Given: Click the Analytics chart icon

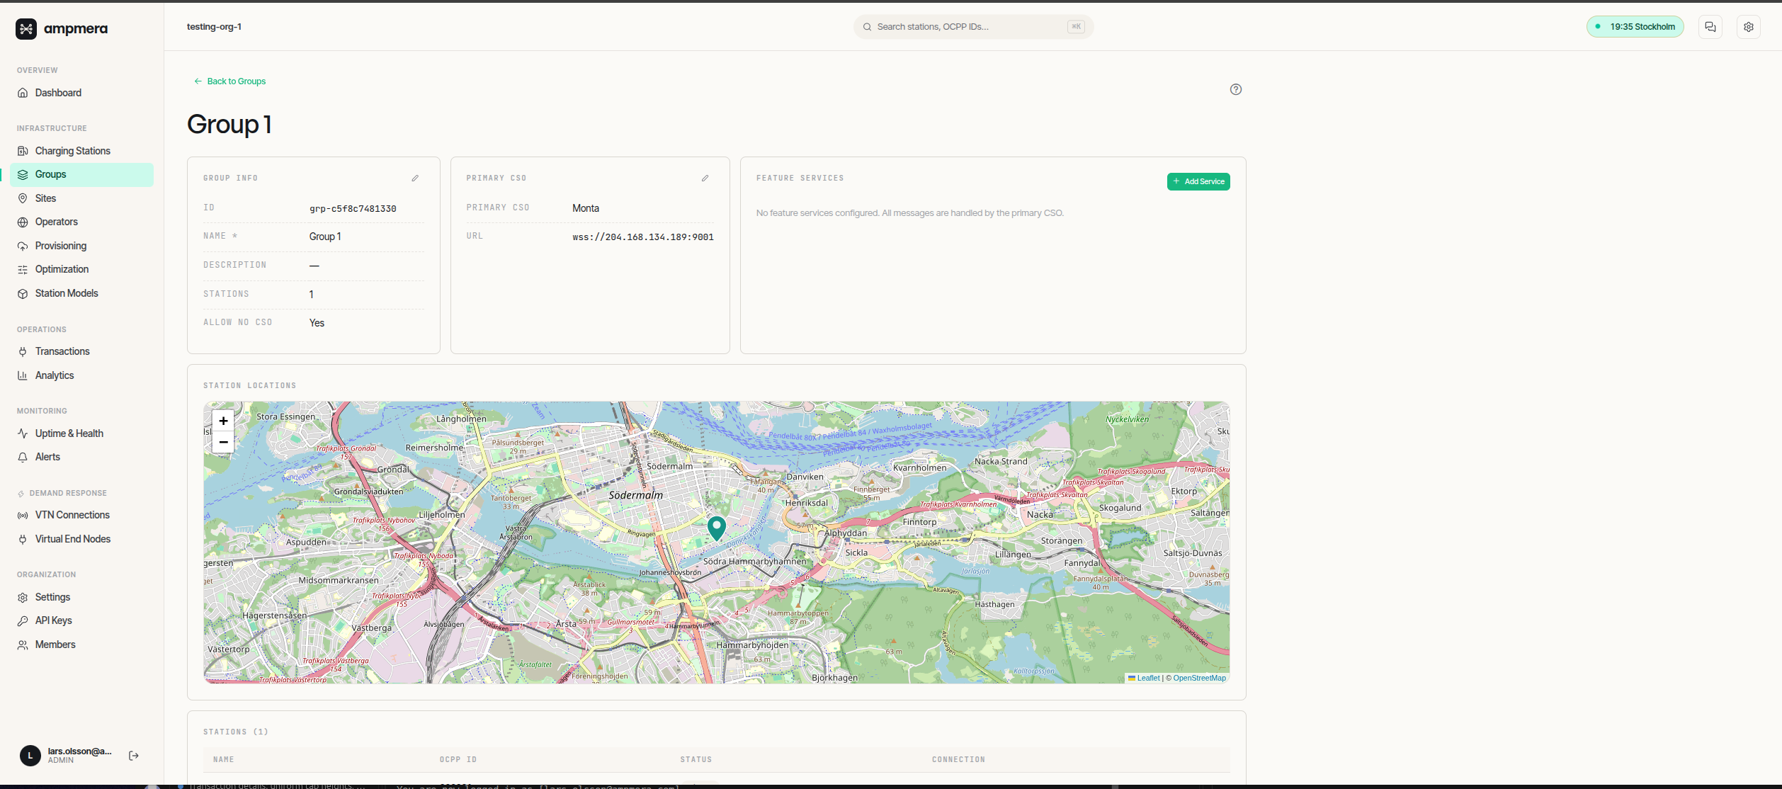Looking at the screenshot, I should pos(23,375).
